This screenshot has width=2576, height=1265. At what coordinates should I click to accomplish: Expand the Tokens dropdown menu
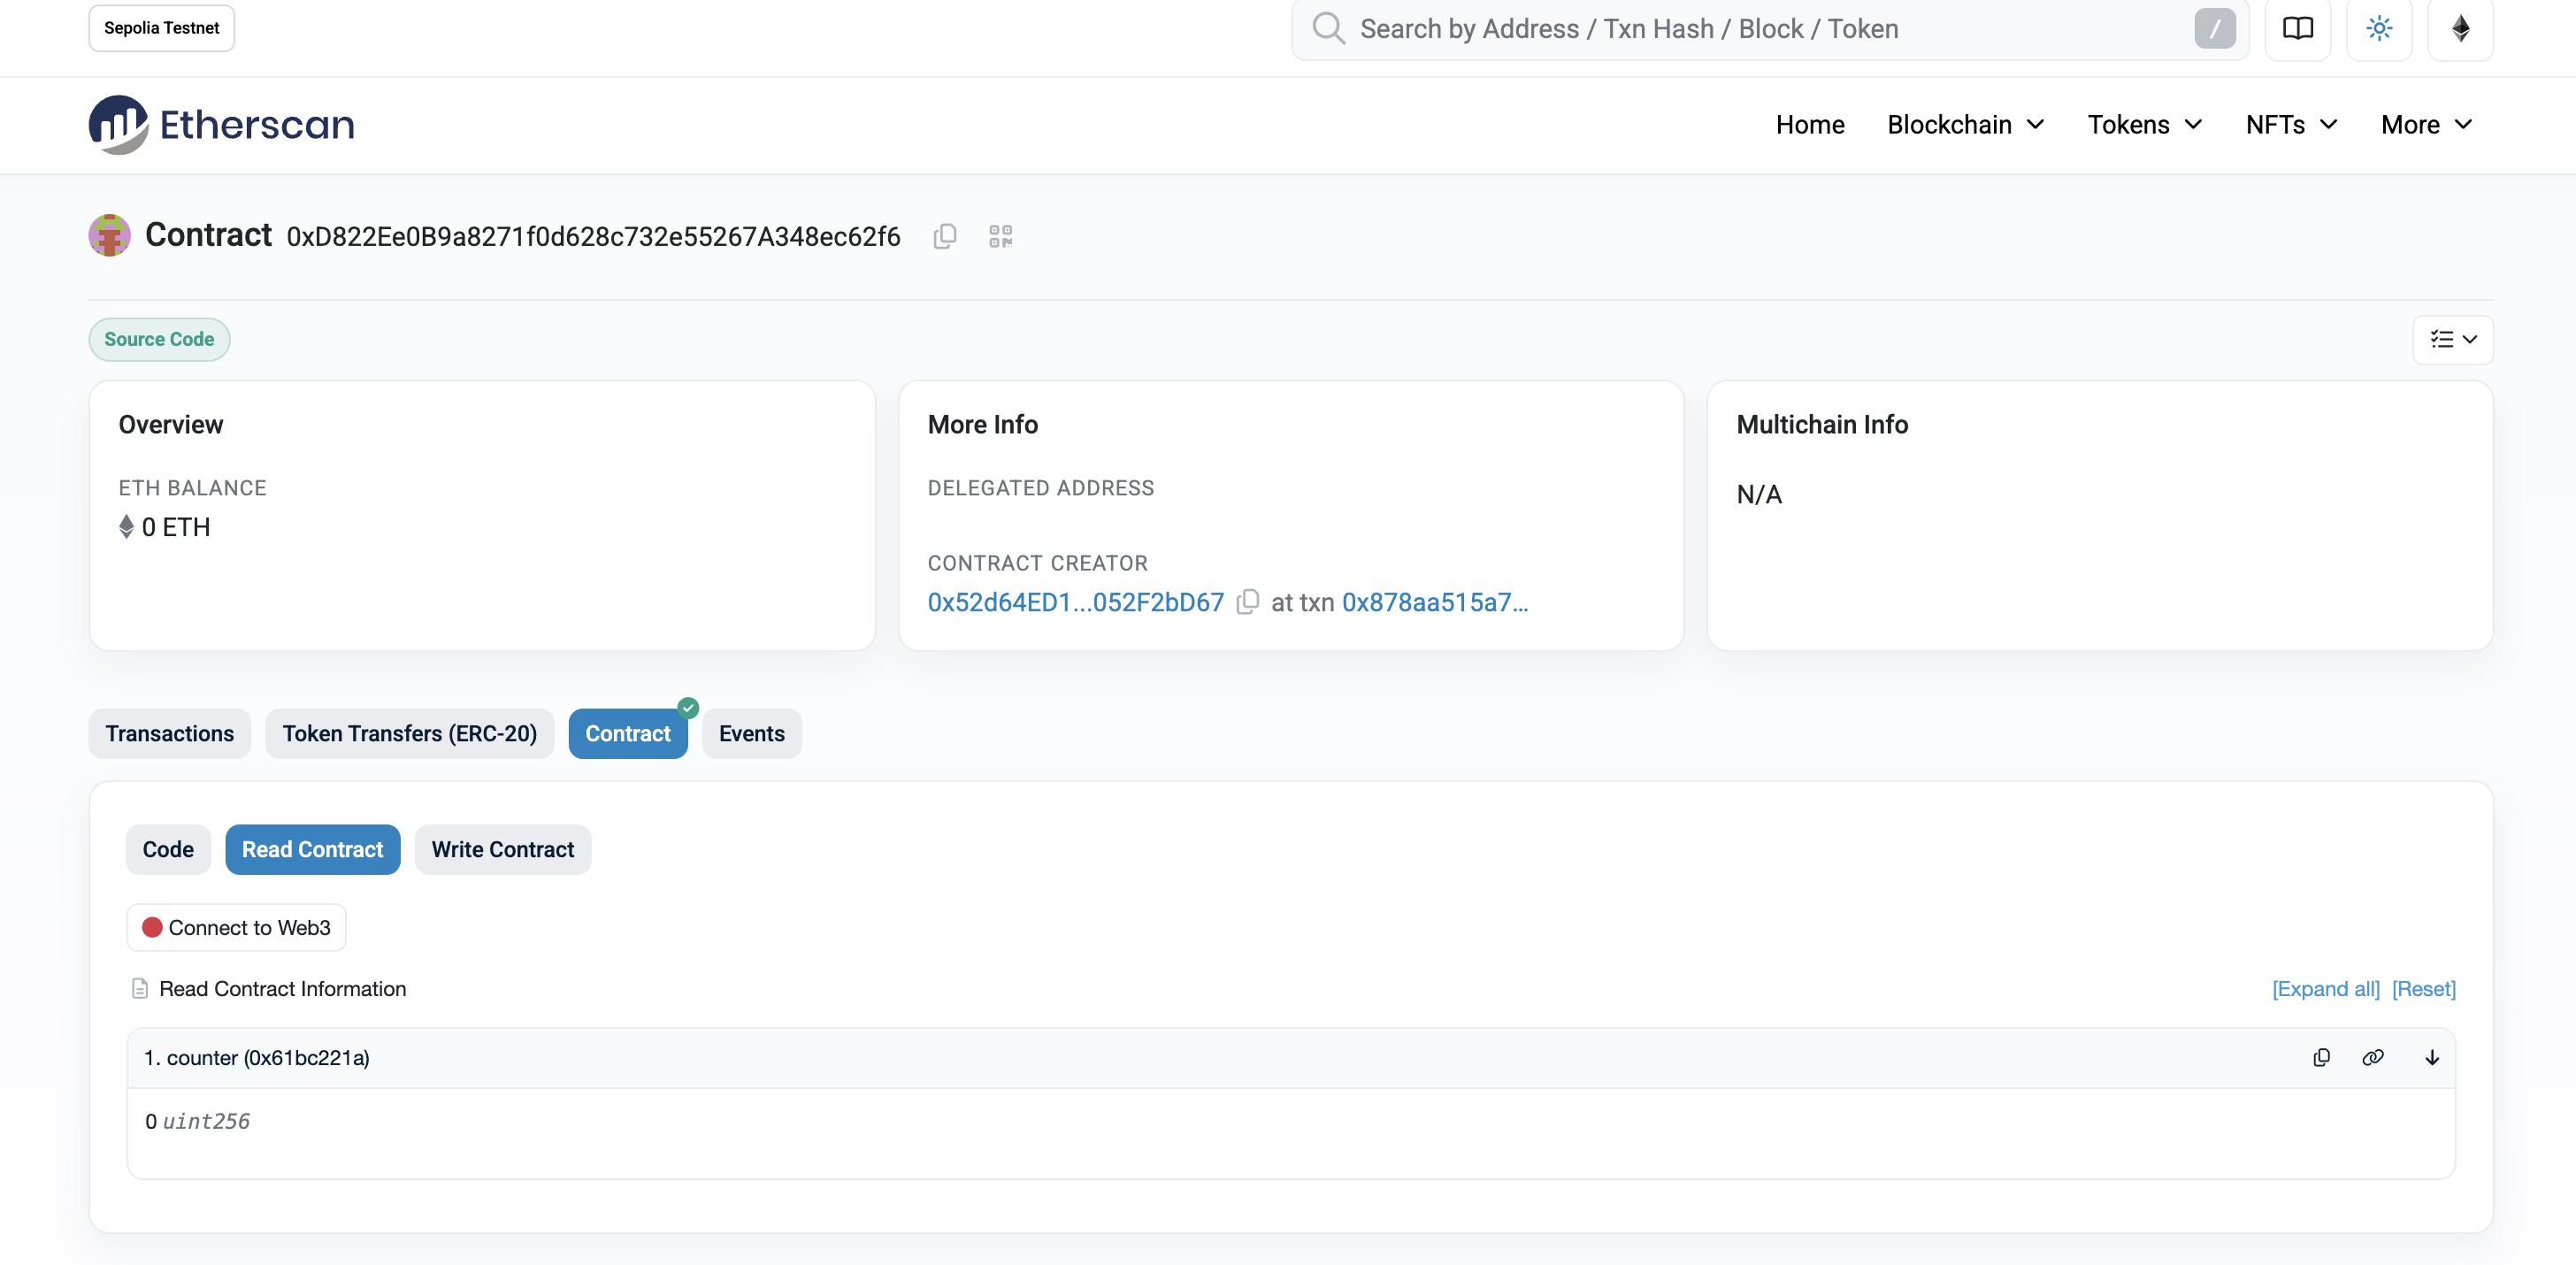pyautogui.click(x=2144, y=124)
